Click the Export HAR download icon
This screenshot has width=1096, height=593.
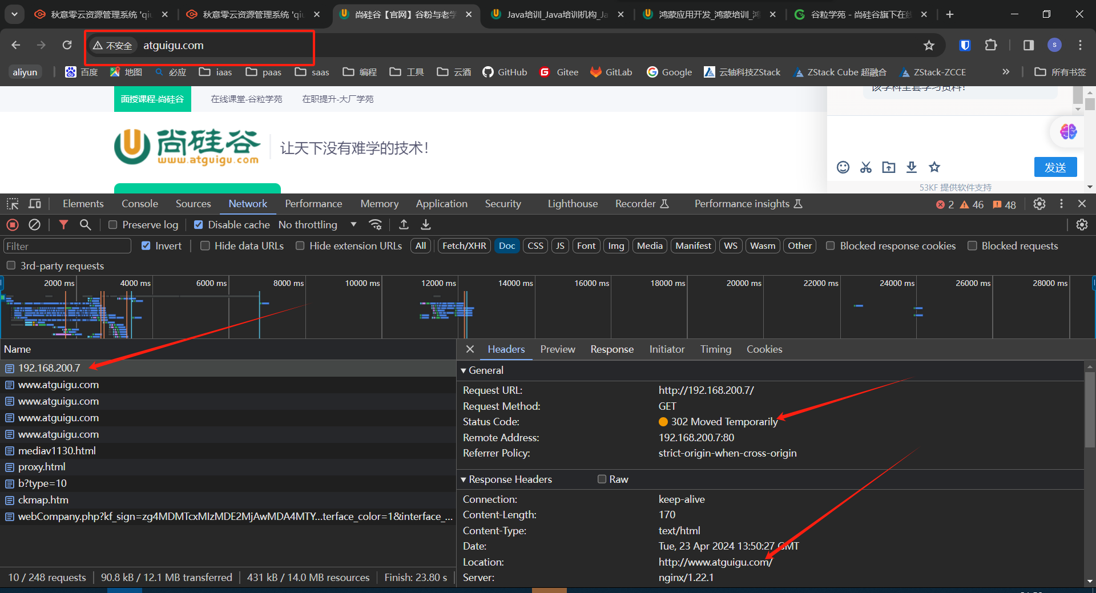(x=426, y=225)
